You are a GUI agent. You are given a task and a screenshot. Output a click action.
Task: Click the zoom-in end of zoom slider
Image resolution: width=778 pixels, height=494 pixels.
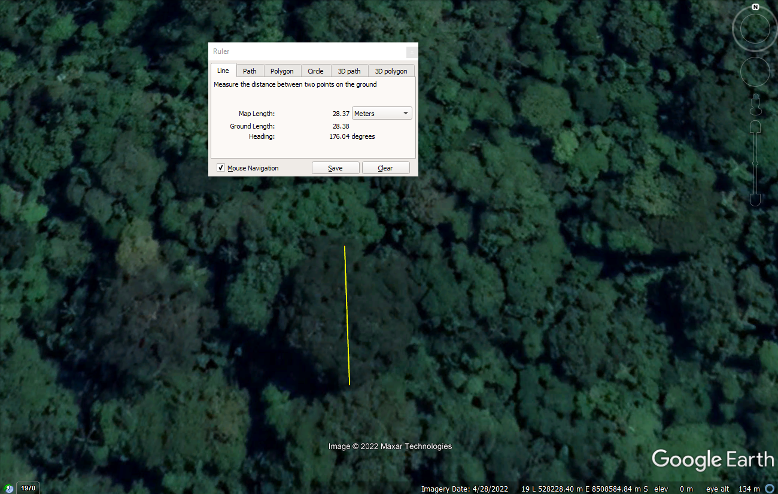click(x=755, y=128)
